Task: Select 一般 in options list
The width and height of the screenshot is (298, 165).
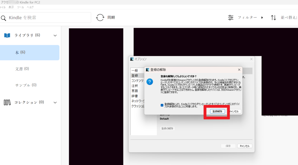Action: [135, 71]
